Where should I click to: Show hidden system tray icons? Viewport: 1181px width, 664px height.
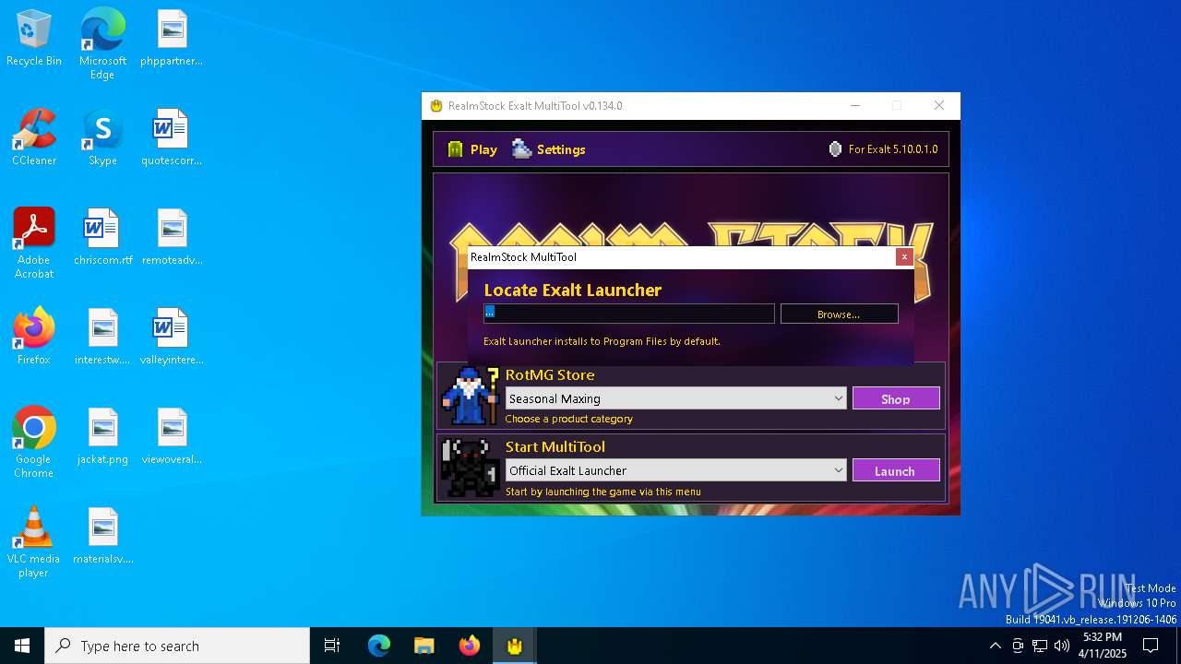click(x=995, y=646)
